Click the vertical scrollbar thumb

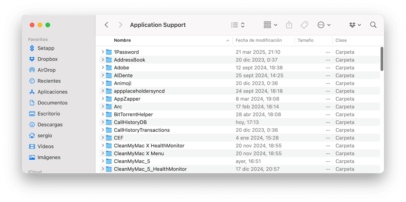point(382,59)
